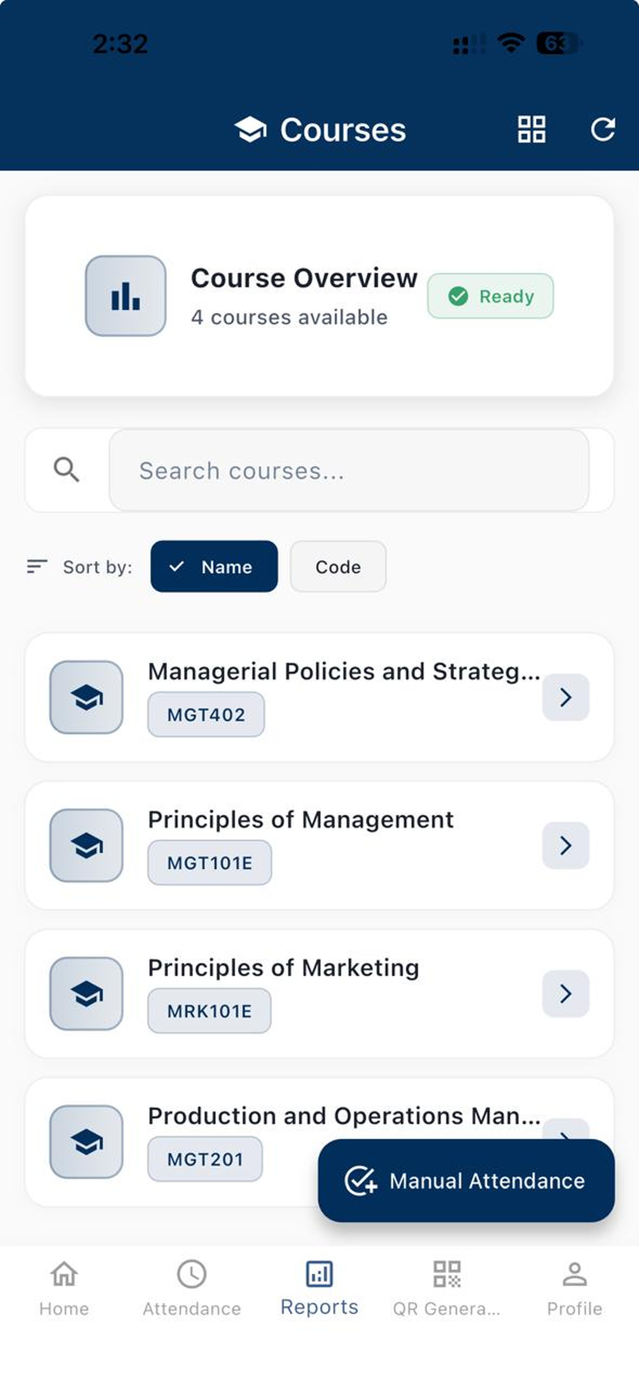Switch to grid view icon in header
Image resolution: width=639 pixels, height=1382 pixels.
tap(531, 129)
